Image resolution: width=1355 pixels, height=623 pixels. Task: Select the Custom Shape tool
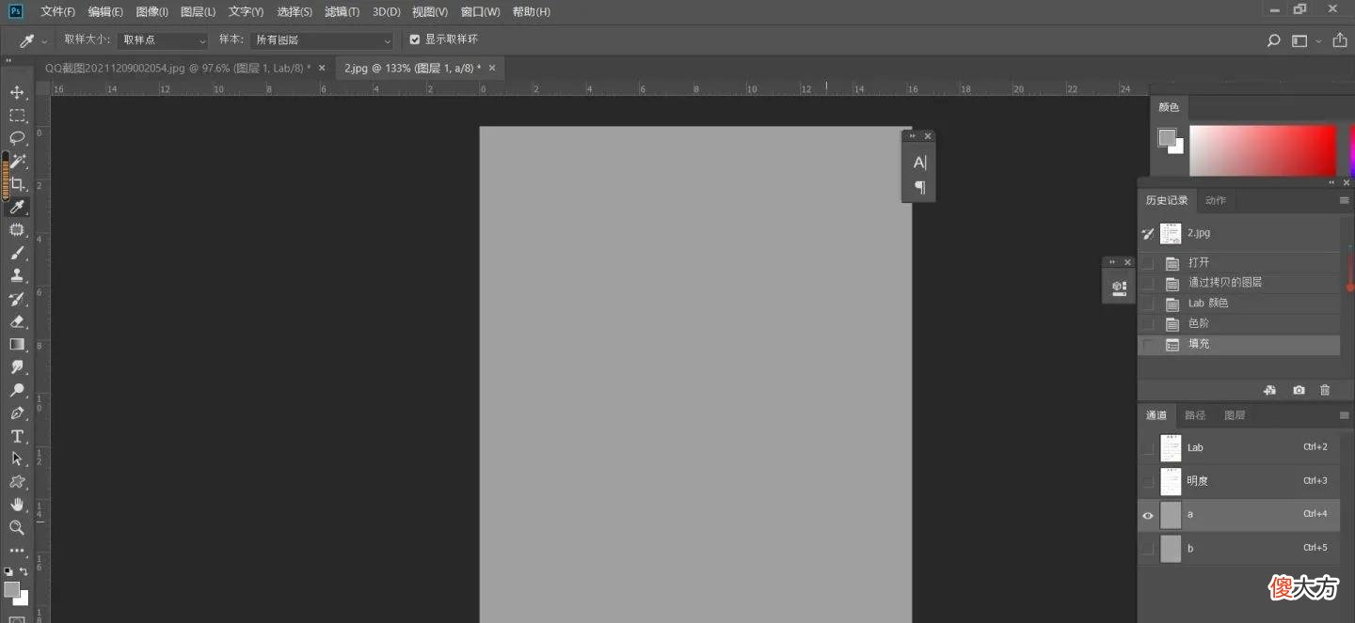click(17, 482)
